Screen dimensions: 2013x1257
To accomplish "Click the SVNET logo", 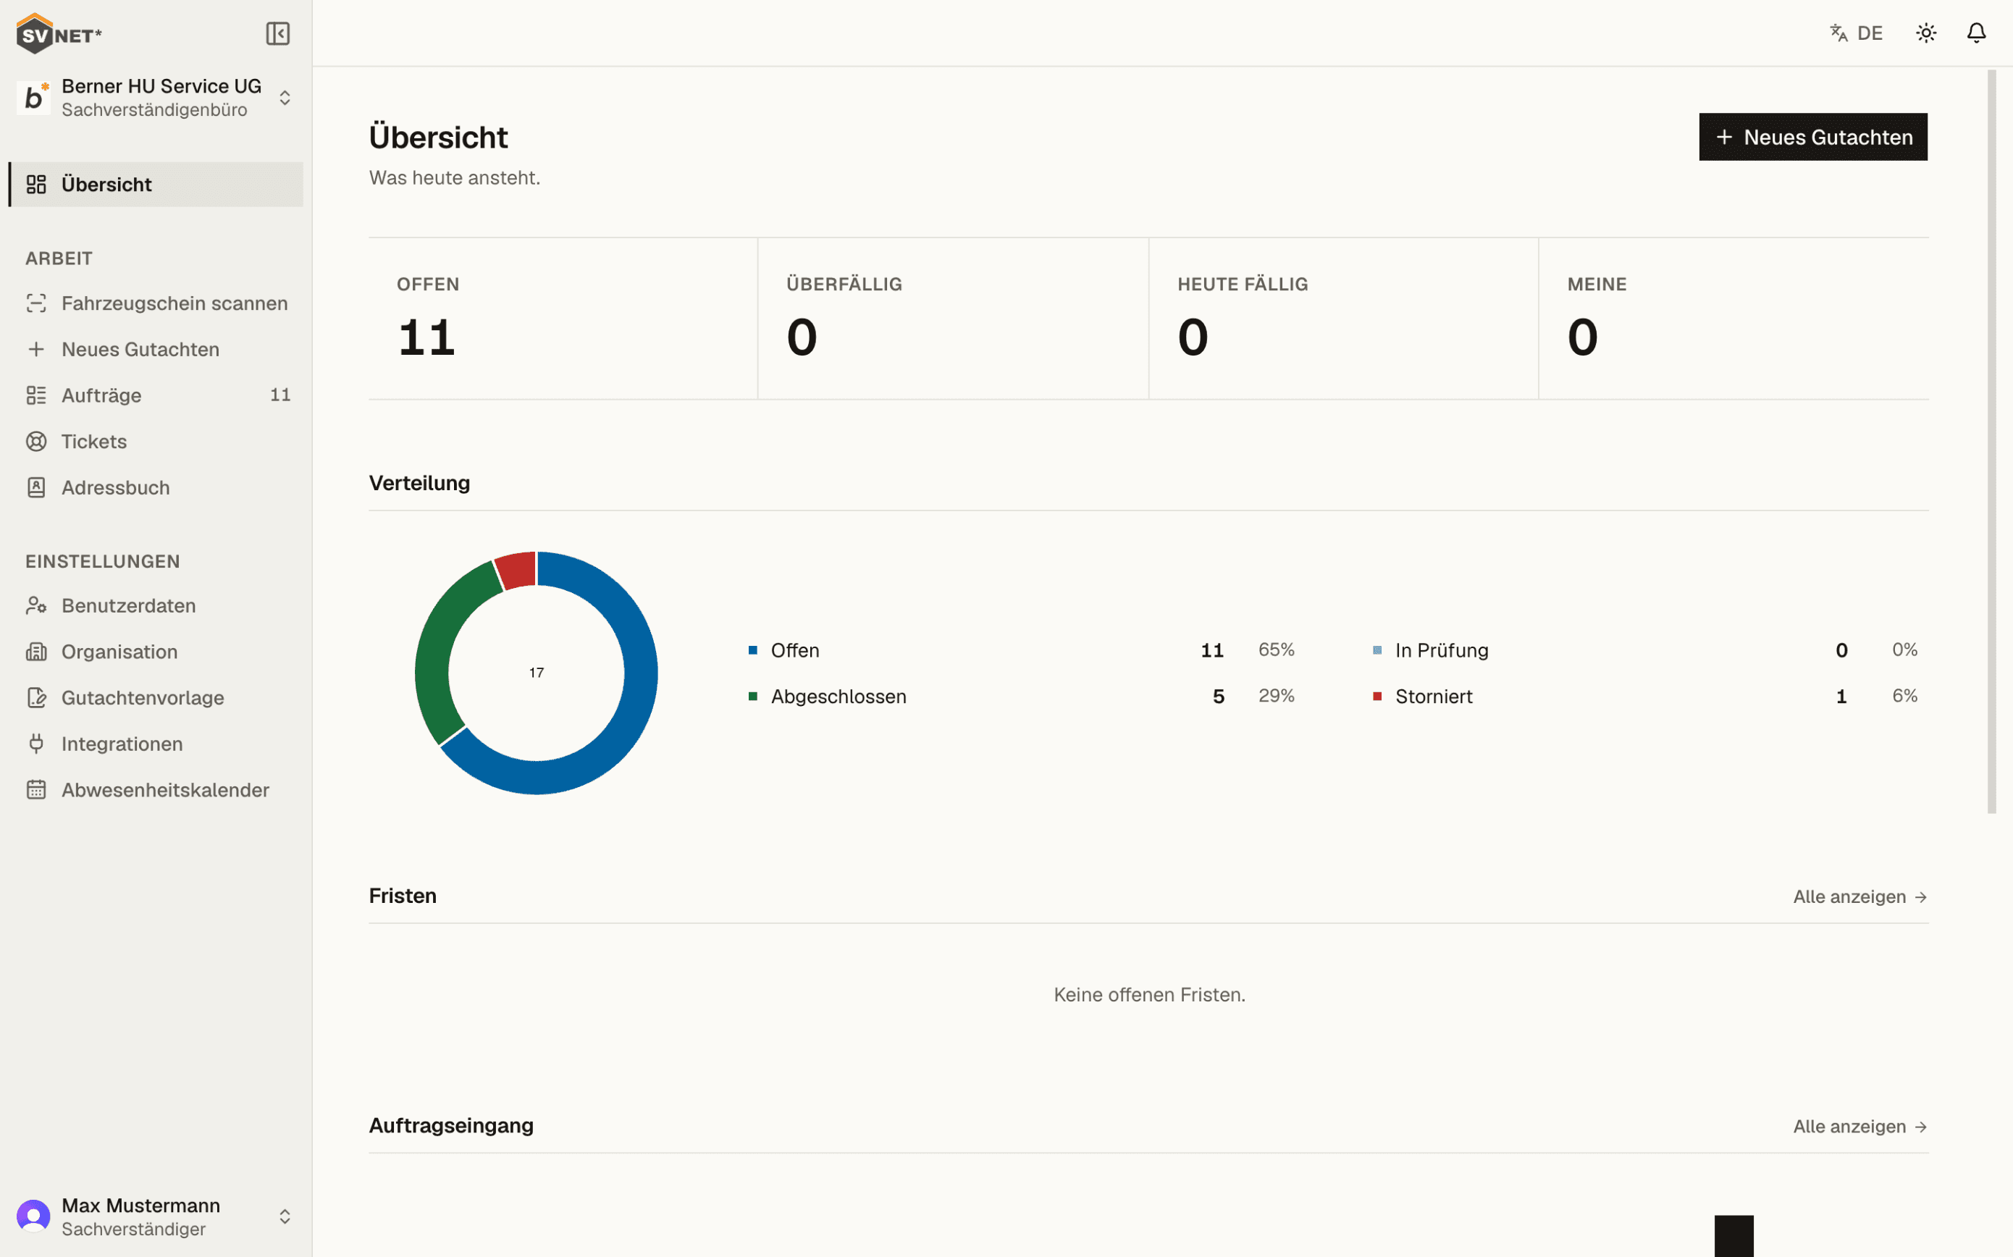I will click(x=59, y=34).
